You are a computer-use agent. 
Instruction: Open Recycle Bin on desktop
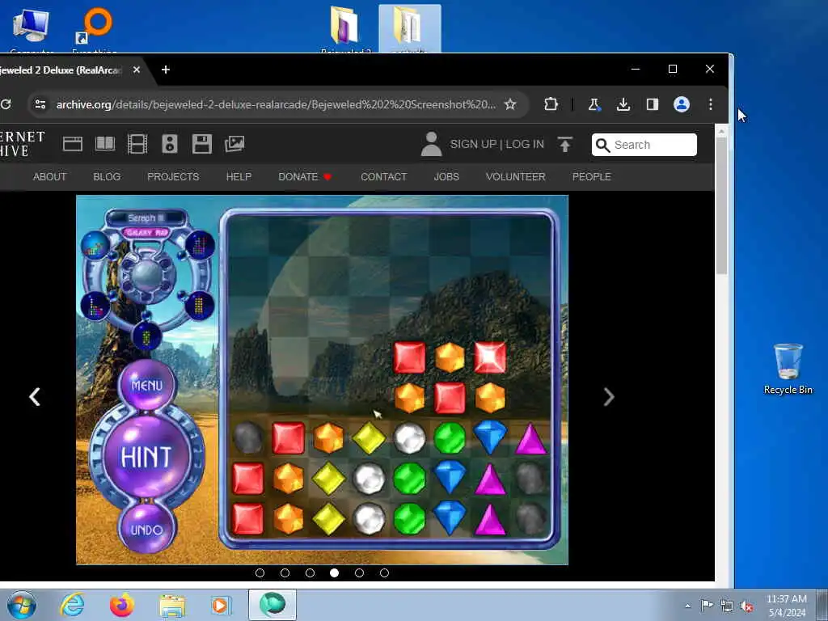coord(788,369)
